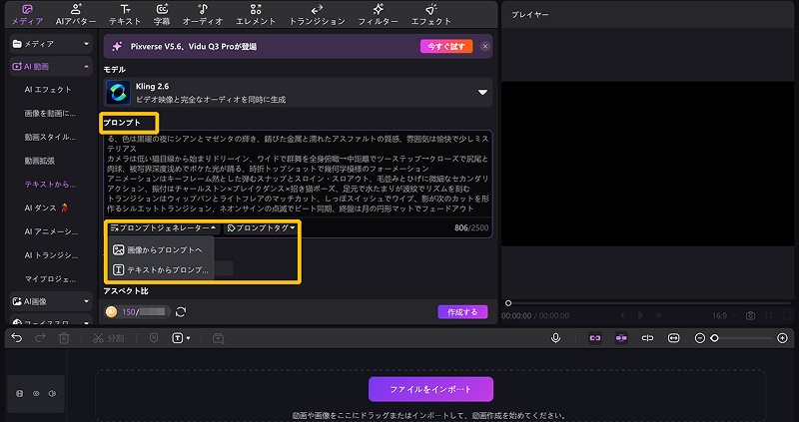Select the sidebar item starting with 画像を動画に
Viewport: 799px width, 422px height.
pyautogui.click(x=50, y=113)
